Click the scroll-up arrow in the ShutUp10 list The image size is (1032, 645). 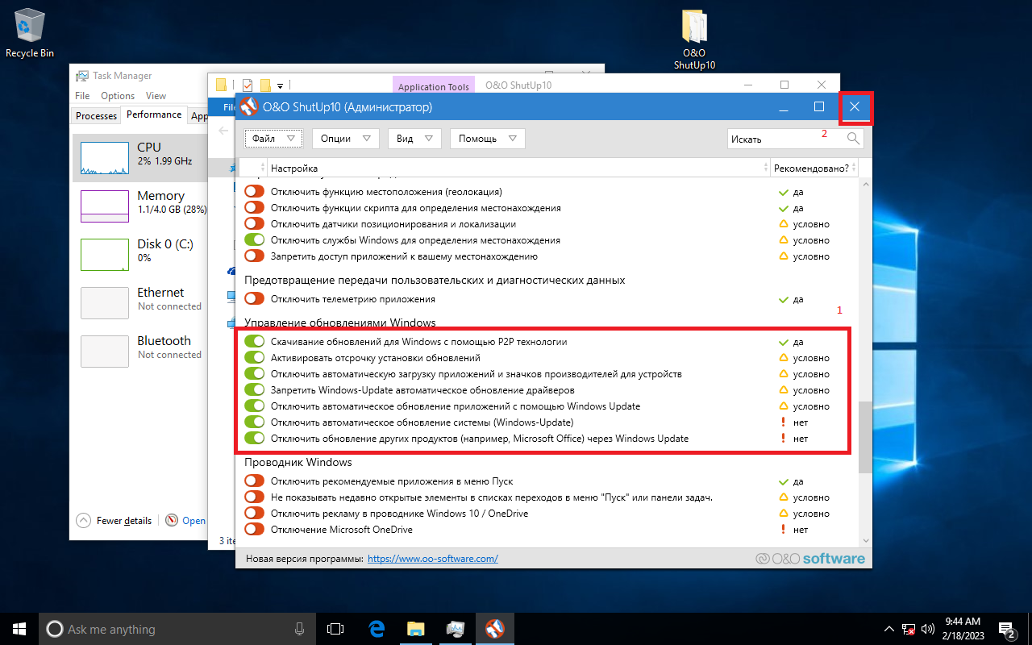click(x=865, y=184)
